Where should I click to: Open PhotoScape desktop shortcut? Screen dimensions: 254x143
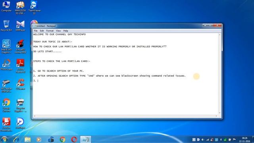pyautogui.click(x=6, y=65)
